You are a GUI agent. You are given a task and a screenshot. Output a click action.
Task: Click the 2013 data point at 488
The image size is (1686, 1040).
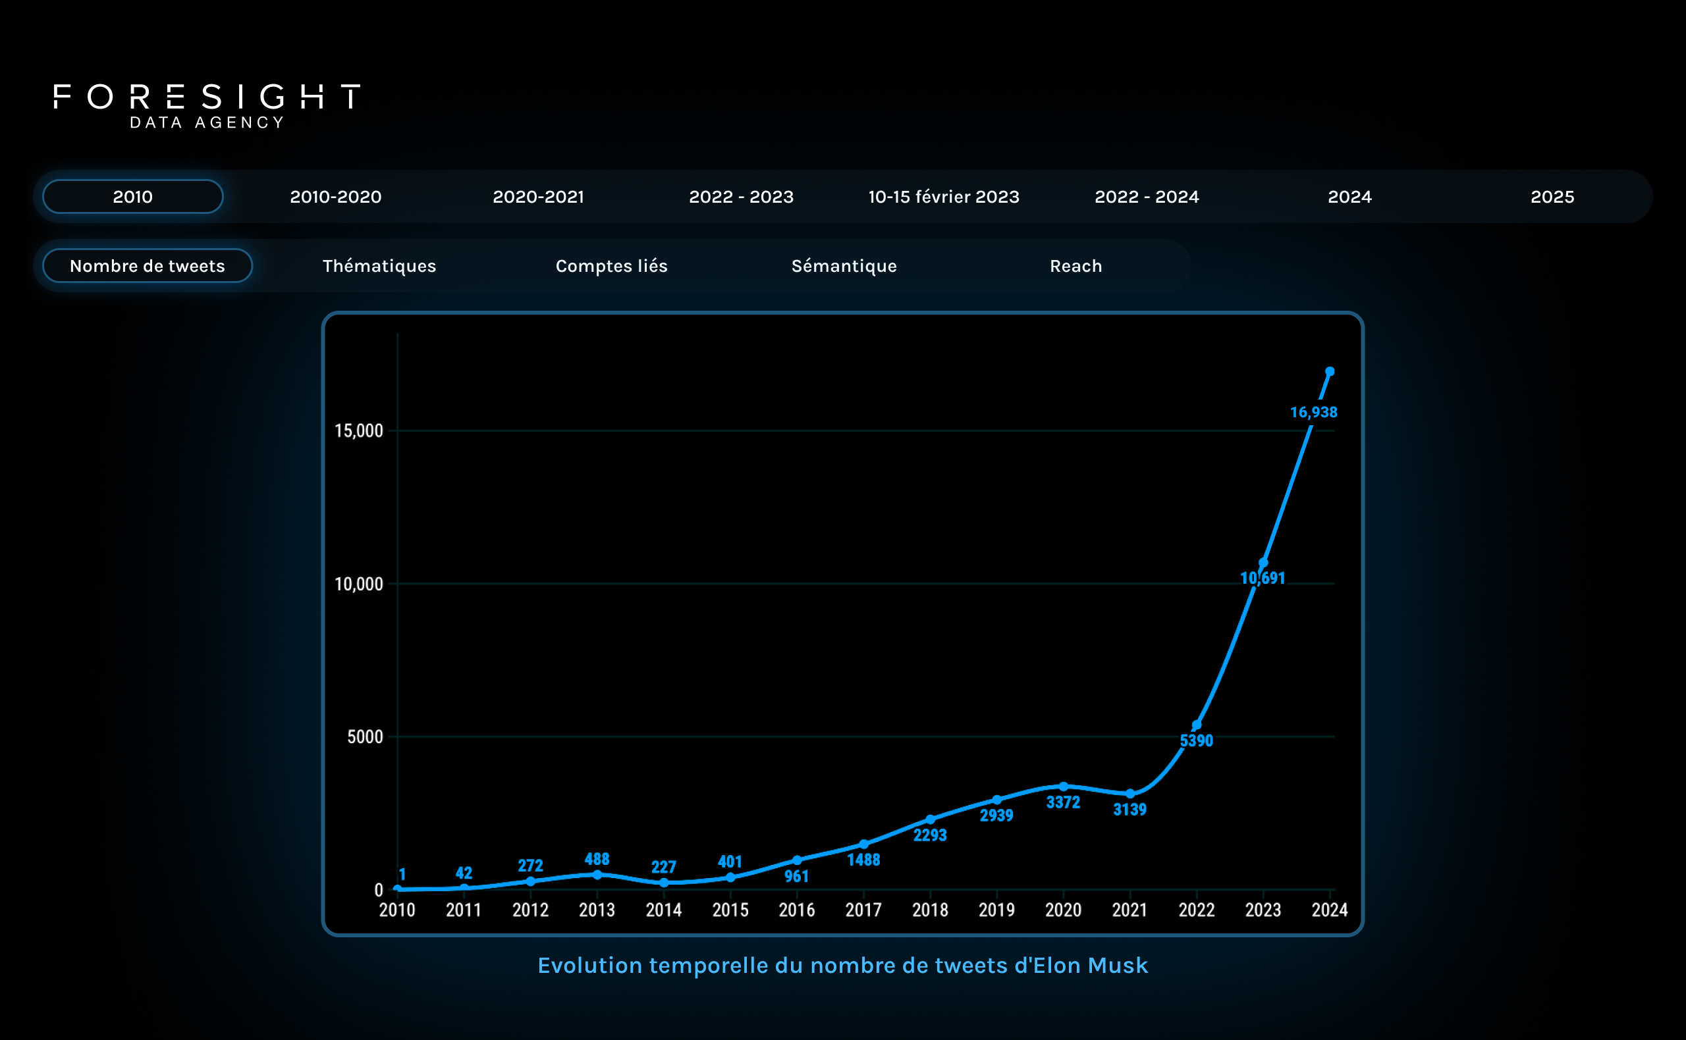(x=597, y=874)
